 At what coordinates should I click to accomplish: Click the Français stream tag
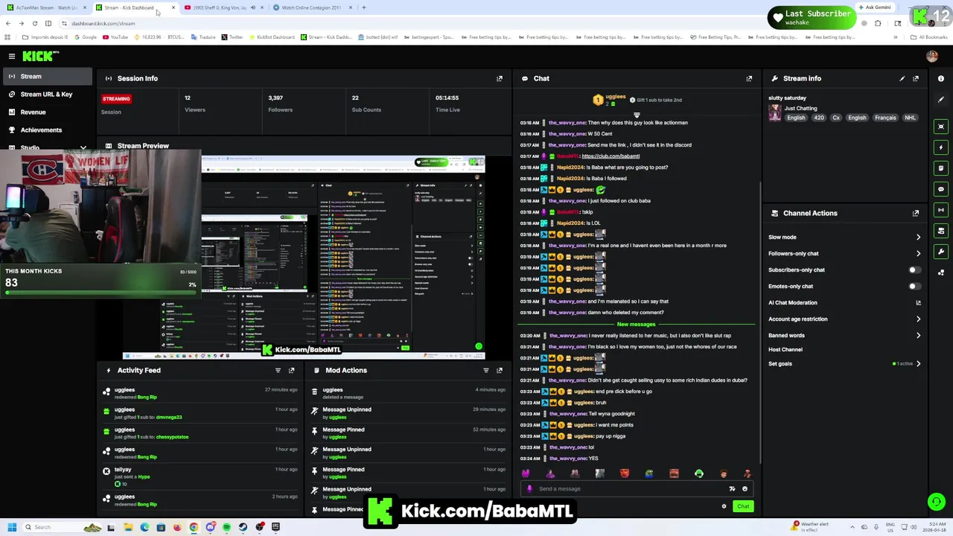(x=885, y=118)
